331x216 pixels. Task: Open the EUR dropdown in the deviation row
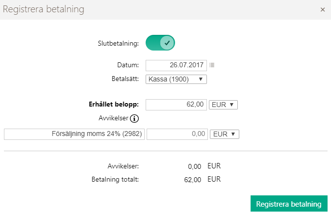225,134
